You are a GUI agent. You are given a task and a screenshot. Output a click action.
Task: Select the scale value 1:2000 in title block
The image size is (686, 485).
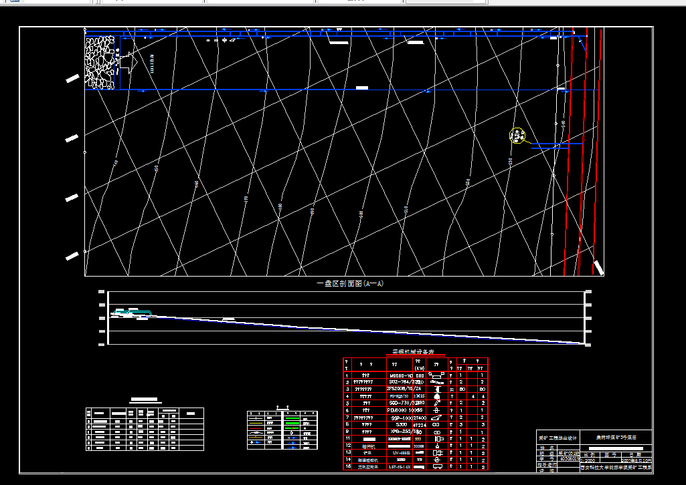pyautogui.click(x=588, y=460)
